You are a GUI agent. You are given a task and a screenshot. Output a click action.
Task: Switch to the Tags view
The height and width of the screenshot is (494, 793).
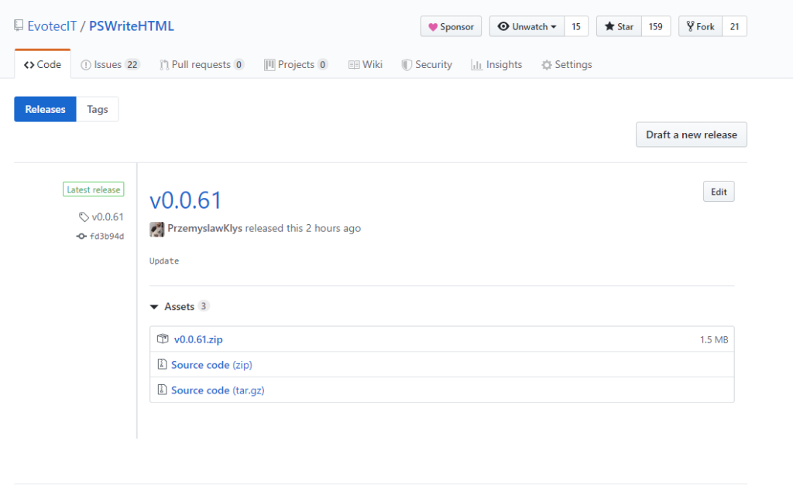pyautogui.click(x=97, y=109)
